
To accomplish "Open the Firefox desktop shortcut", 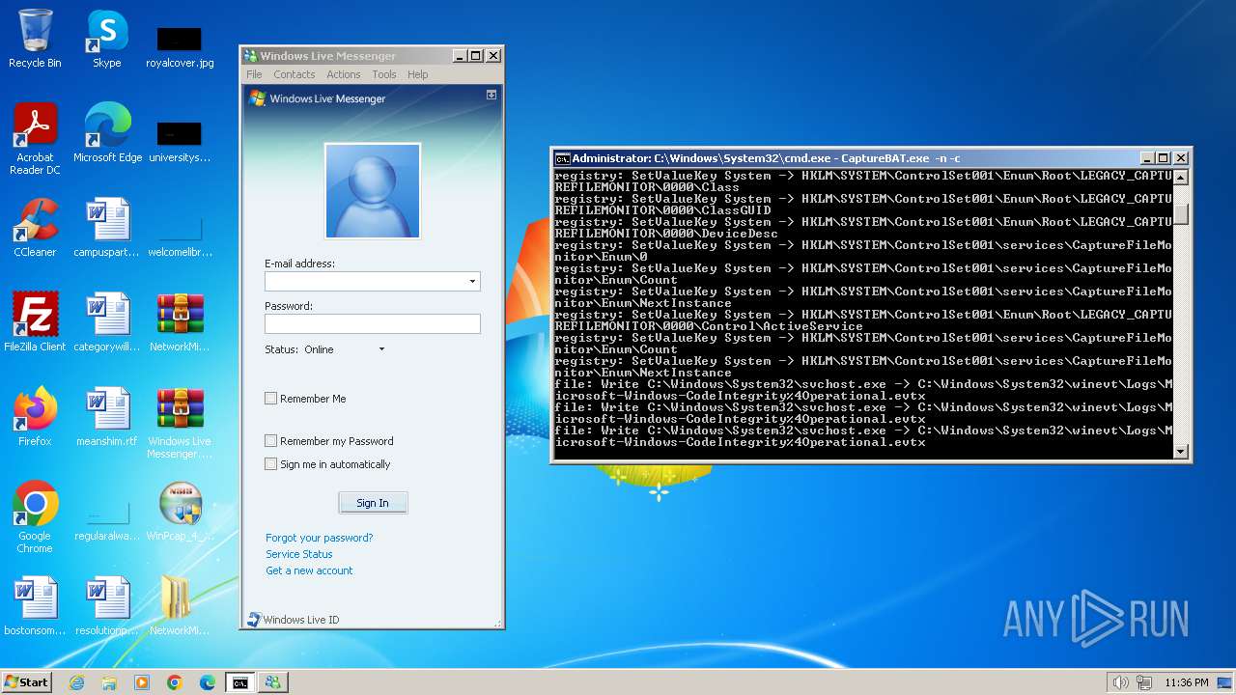I will tap(35, 417).
